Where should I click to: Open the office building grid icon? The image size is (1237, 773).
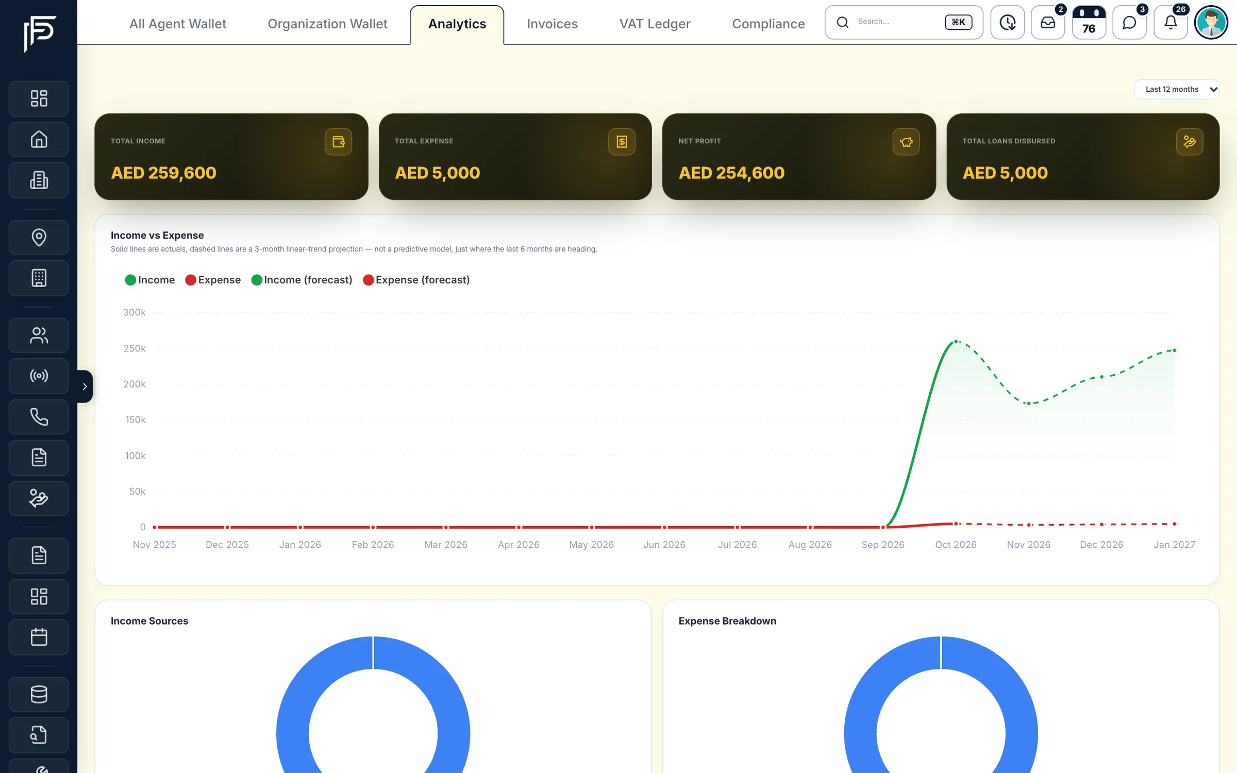tap(39, 278)
